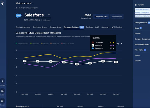Click the RepVue logo in the sidebar
Image resolution: width=150 pixels, height=108 pixels.
tap(2, 4)
